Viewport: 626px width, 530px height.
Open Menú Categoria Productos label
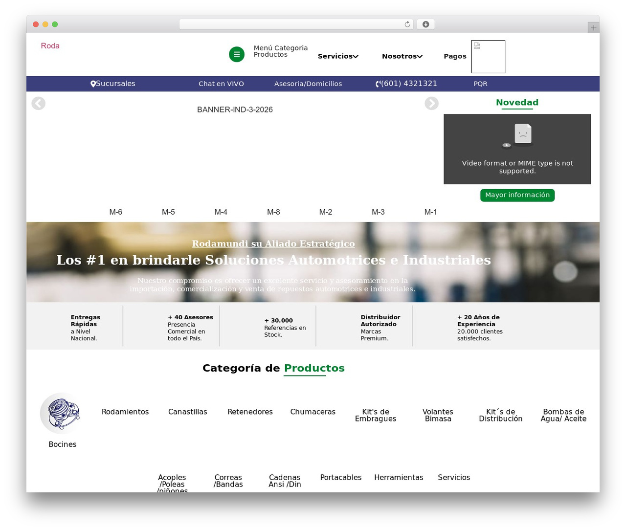point(281,51)
